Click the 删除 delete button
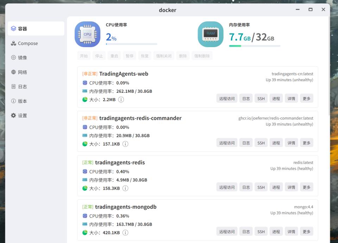This screenshot has width=338, height=243. coord(183,56)
